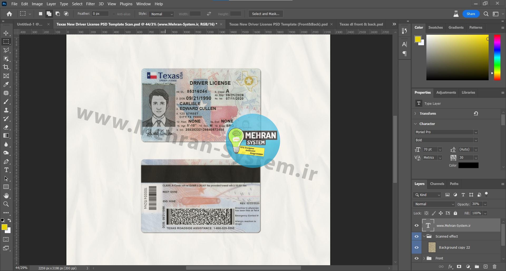Viewport: 506px width, 271px height.
Task: Swap foreground and background colors
Action: coord(9,220)
